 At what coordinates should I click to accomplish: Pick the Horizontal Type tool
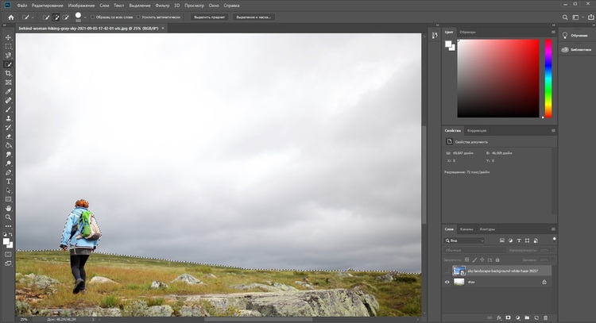(9, 181)
